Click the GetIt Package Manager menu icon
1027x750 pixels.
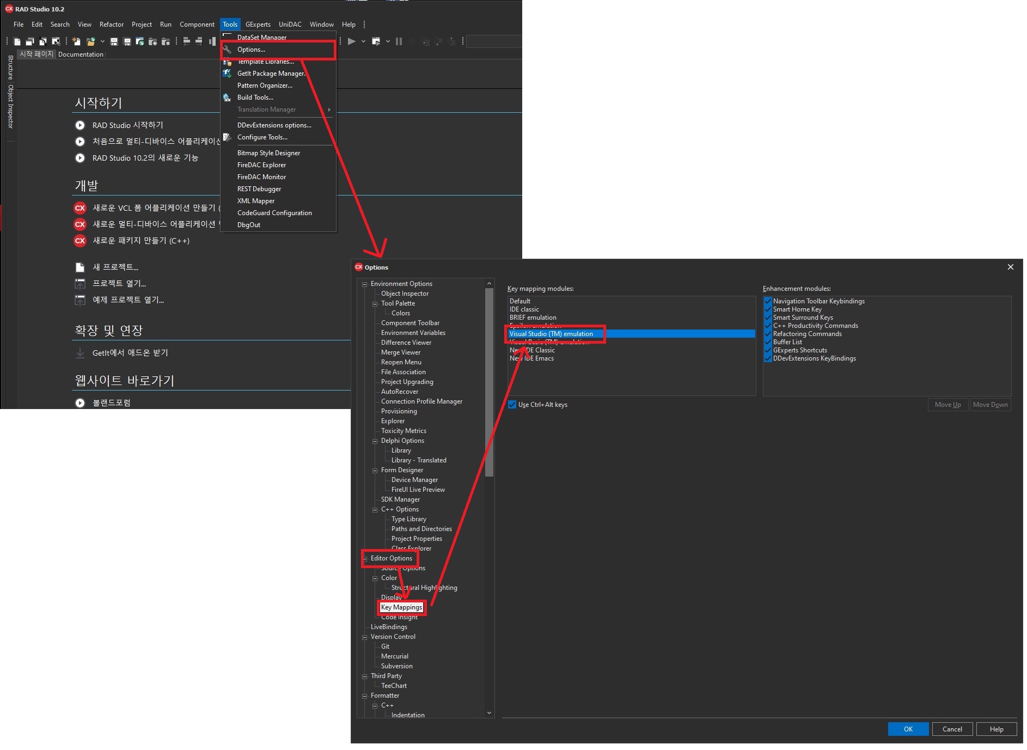tap(228, 74)
